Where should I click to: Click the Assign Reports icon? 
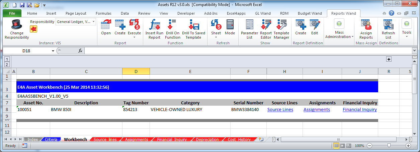click(366, 25)
